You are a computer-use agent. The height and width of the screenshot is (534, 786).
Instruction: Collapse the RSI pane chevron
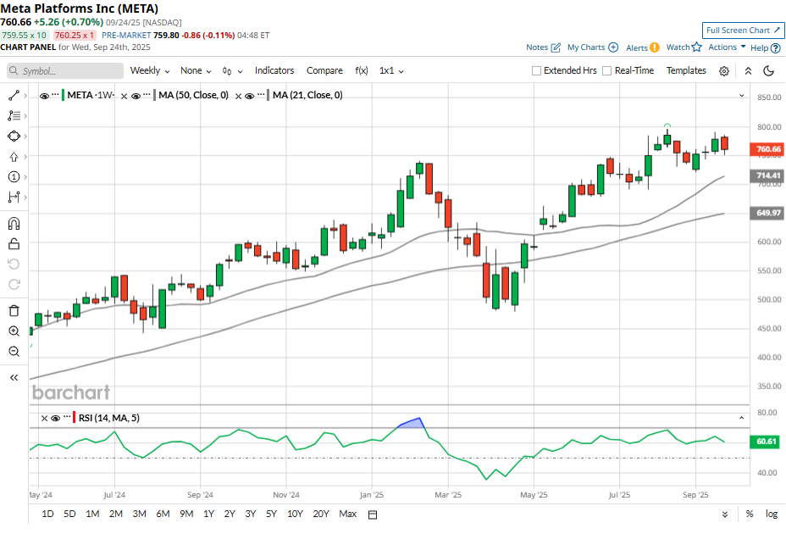742,418
